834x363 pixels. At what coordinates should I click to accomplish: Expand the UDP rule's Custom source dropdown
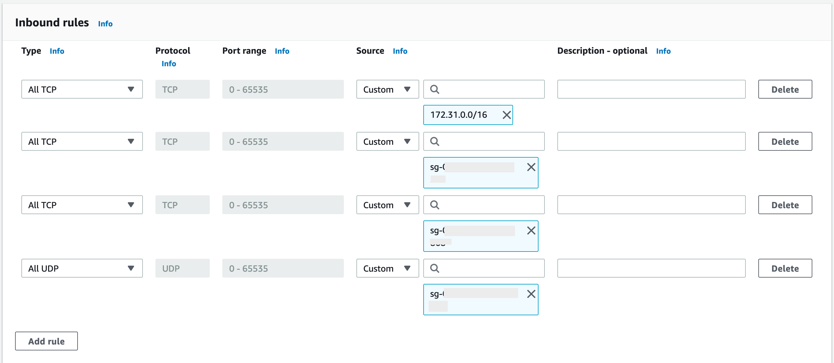(387, 268)
